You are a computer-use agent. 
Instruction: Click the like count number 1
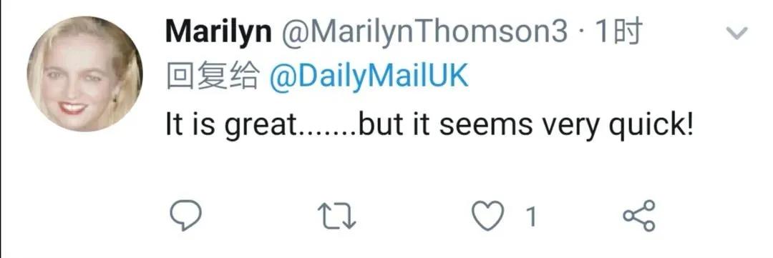(531, 216)
